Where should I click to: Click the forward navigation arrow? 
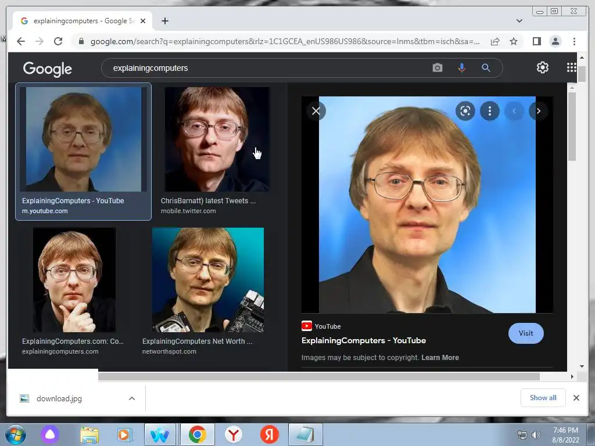click(x=40, y=41)
